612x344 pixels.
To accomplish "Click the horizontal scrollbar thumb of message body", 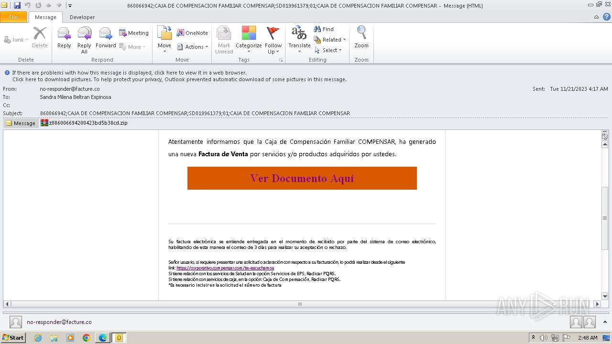I will pyautogui.click(x=300, y=304).
